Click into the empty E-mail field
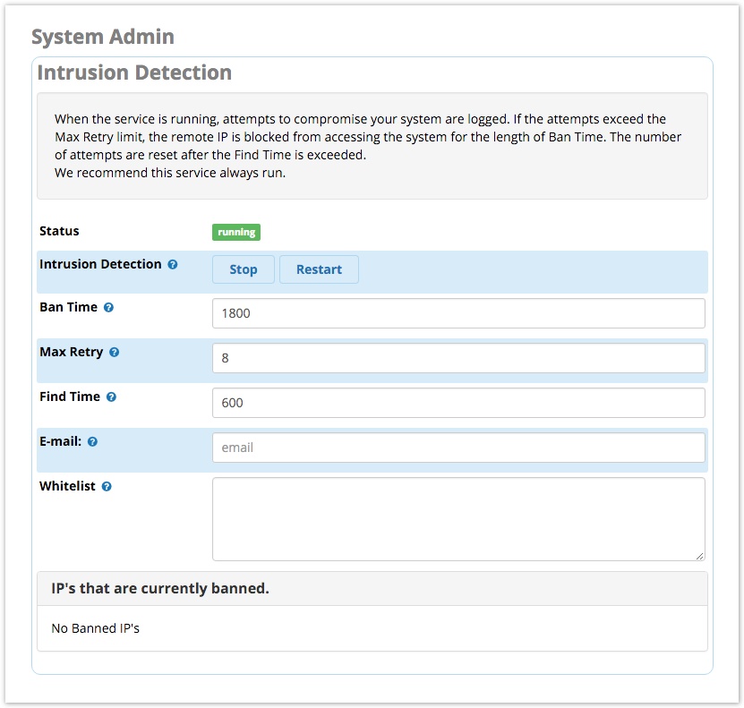The image size is (744, 708). coord(458,448)
